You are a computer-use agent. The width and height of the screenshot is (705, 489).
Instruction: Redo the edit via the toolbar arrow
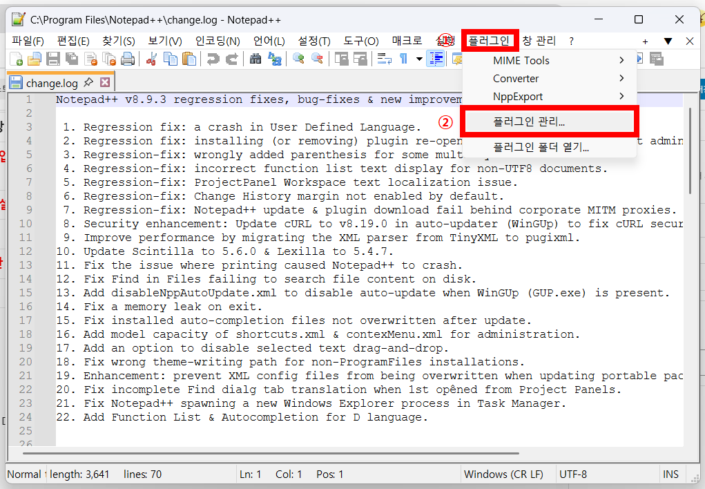coord(231,59)
